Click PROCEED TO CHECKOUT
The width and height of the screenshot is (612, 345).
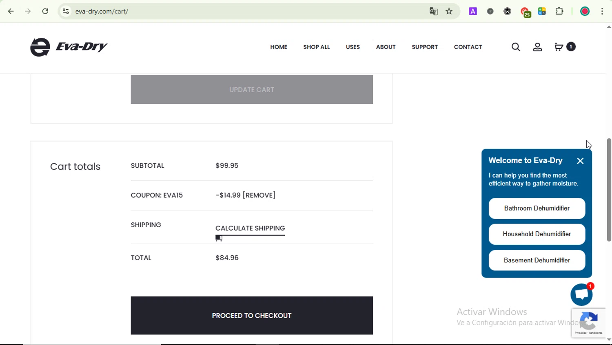252,316
